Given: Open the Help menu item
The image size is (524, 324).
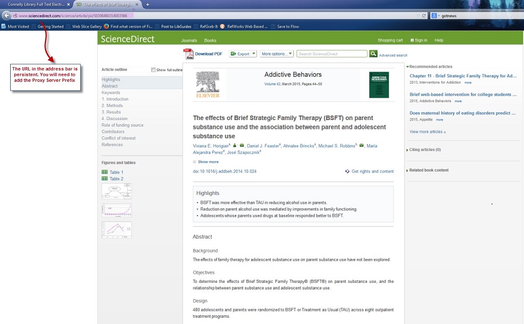Looking at the screenshot, I should (x=439, y=40).
